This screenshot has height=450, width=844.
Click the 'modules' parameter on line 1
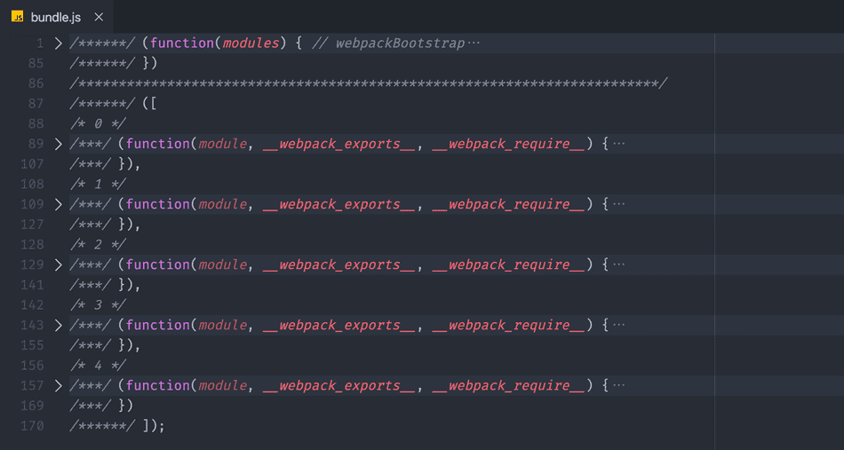(x=250, y=43)
